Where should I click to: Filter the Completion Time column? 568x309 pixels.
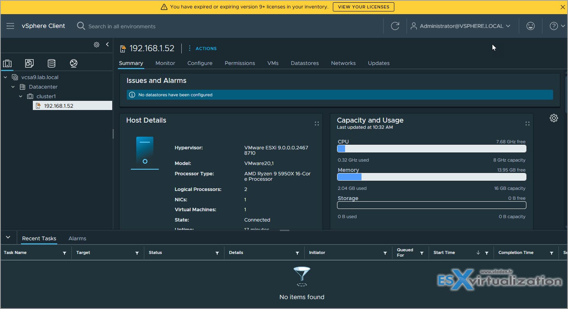point(552,253)
